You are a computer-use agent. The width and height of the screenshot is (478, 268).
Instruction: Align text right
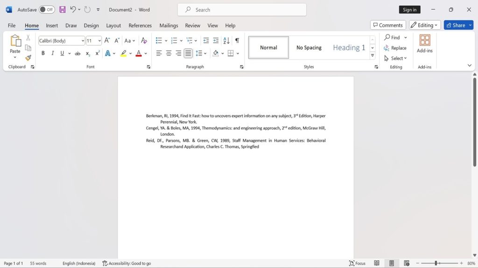point(178,54)
